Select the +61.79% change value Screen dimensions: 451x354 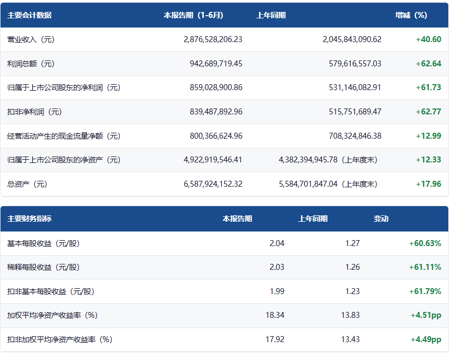[x=425, y=291]
